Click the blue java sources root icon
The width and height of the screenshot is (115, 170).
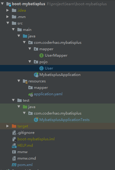(25, 36)
